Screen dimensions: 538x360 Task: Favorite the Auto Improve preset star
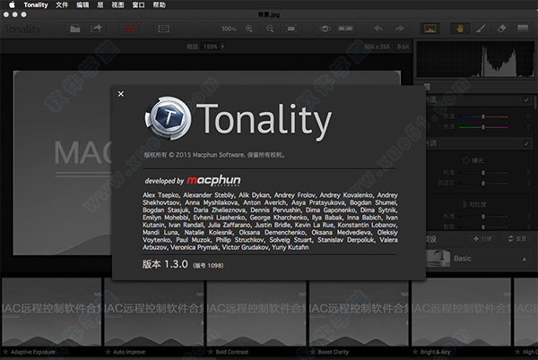coord(108,352)
